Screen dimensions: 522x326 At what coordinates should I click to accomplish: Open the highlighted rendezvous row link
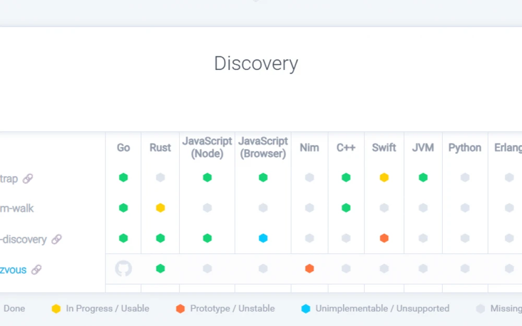[x=13, y=270]
